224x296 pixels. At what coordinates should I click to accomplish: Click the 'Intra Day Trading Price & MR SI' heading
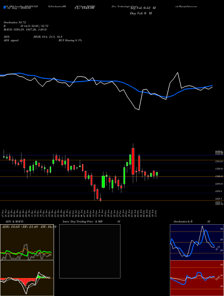tap(91, 222)
